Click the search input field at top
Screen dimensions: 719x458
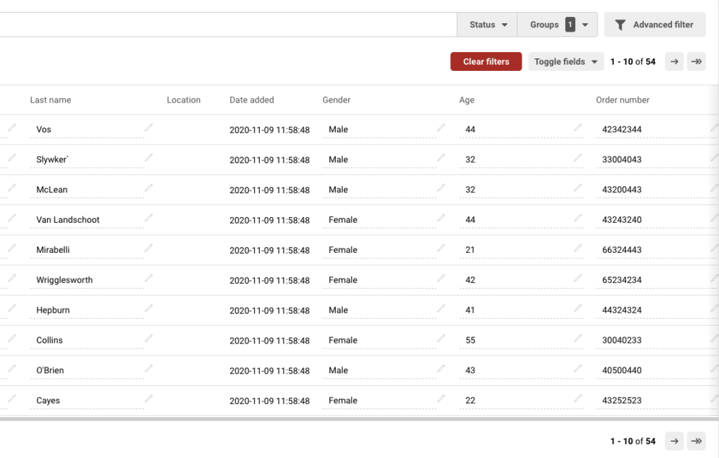228,25
